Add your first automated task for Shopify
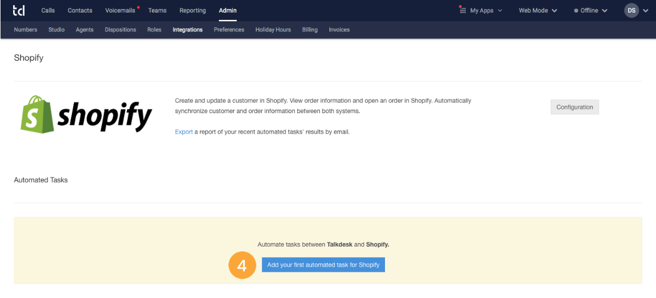 [324, 264]
